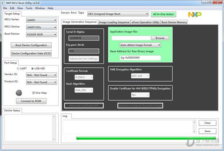This screenshot has height=151, width=224.
Task: Open the Auto-detect image format dropdown
Action: pos(140,45)
